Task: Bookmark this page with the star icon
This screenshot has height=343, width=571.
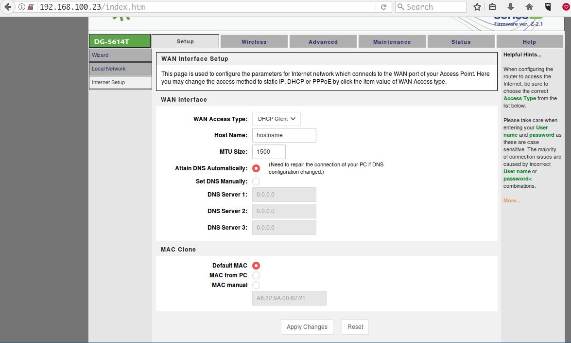Action: pos(477,7)
